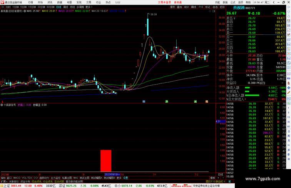Open the 关联报价 tab
291x188 pixels.
point(14,181)
